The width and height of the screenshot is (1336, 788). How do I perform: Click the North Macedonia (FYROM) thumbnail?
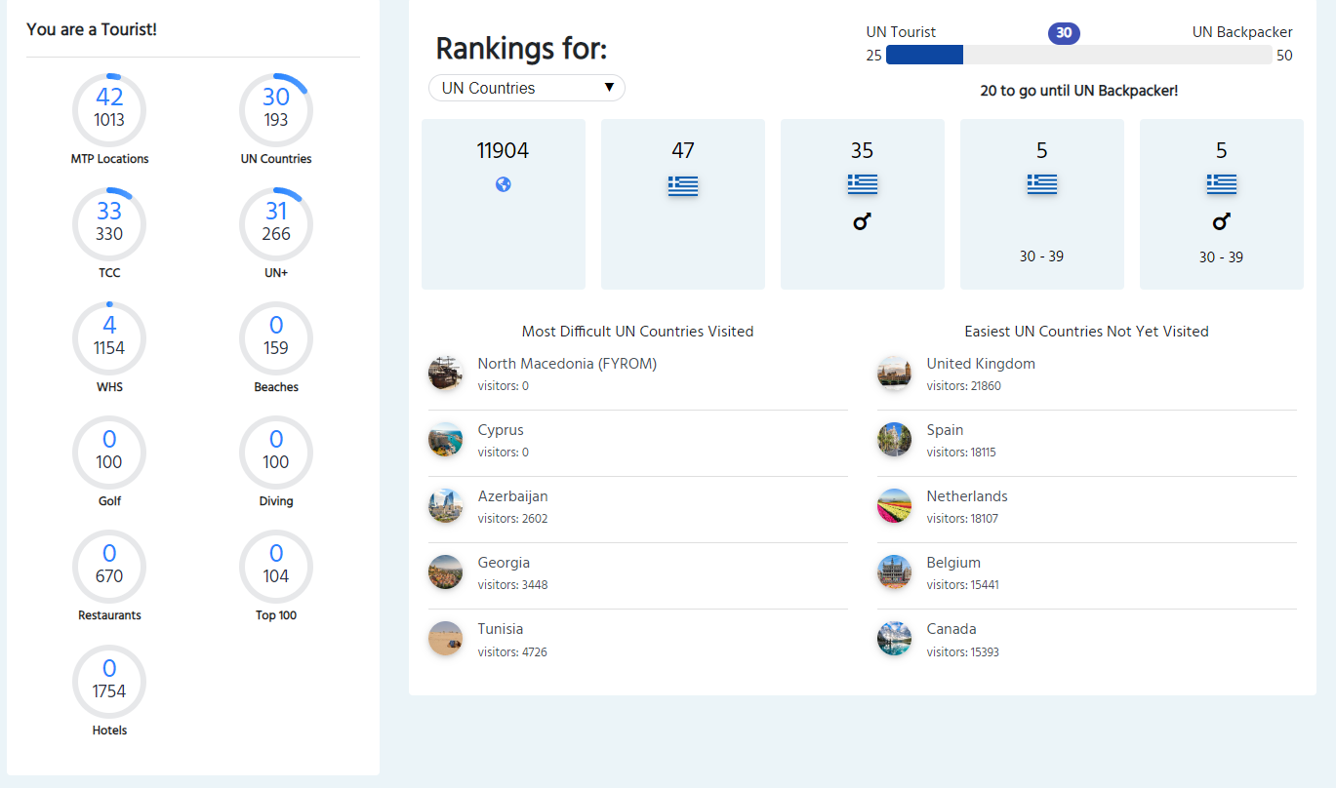coord(445,374)
